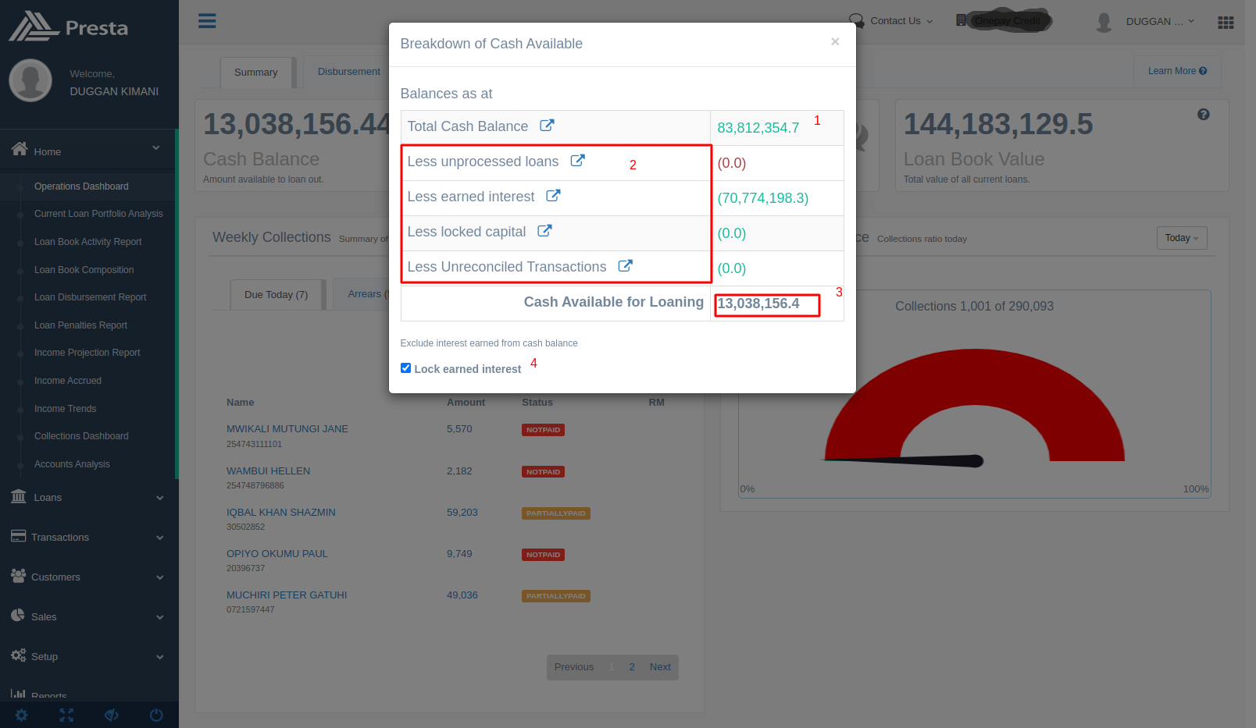Click the hamburger menu icon
Screen dimensions: 1256x728
click(207, 21)
